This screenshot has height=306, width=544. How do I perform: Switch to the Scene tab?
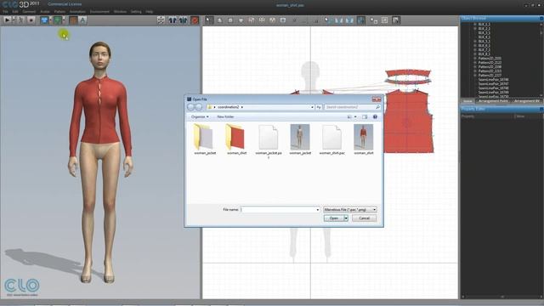467,101
